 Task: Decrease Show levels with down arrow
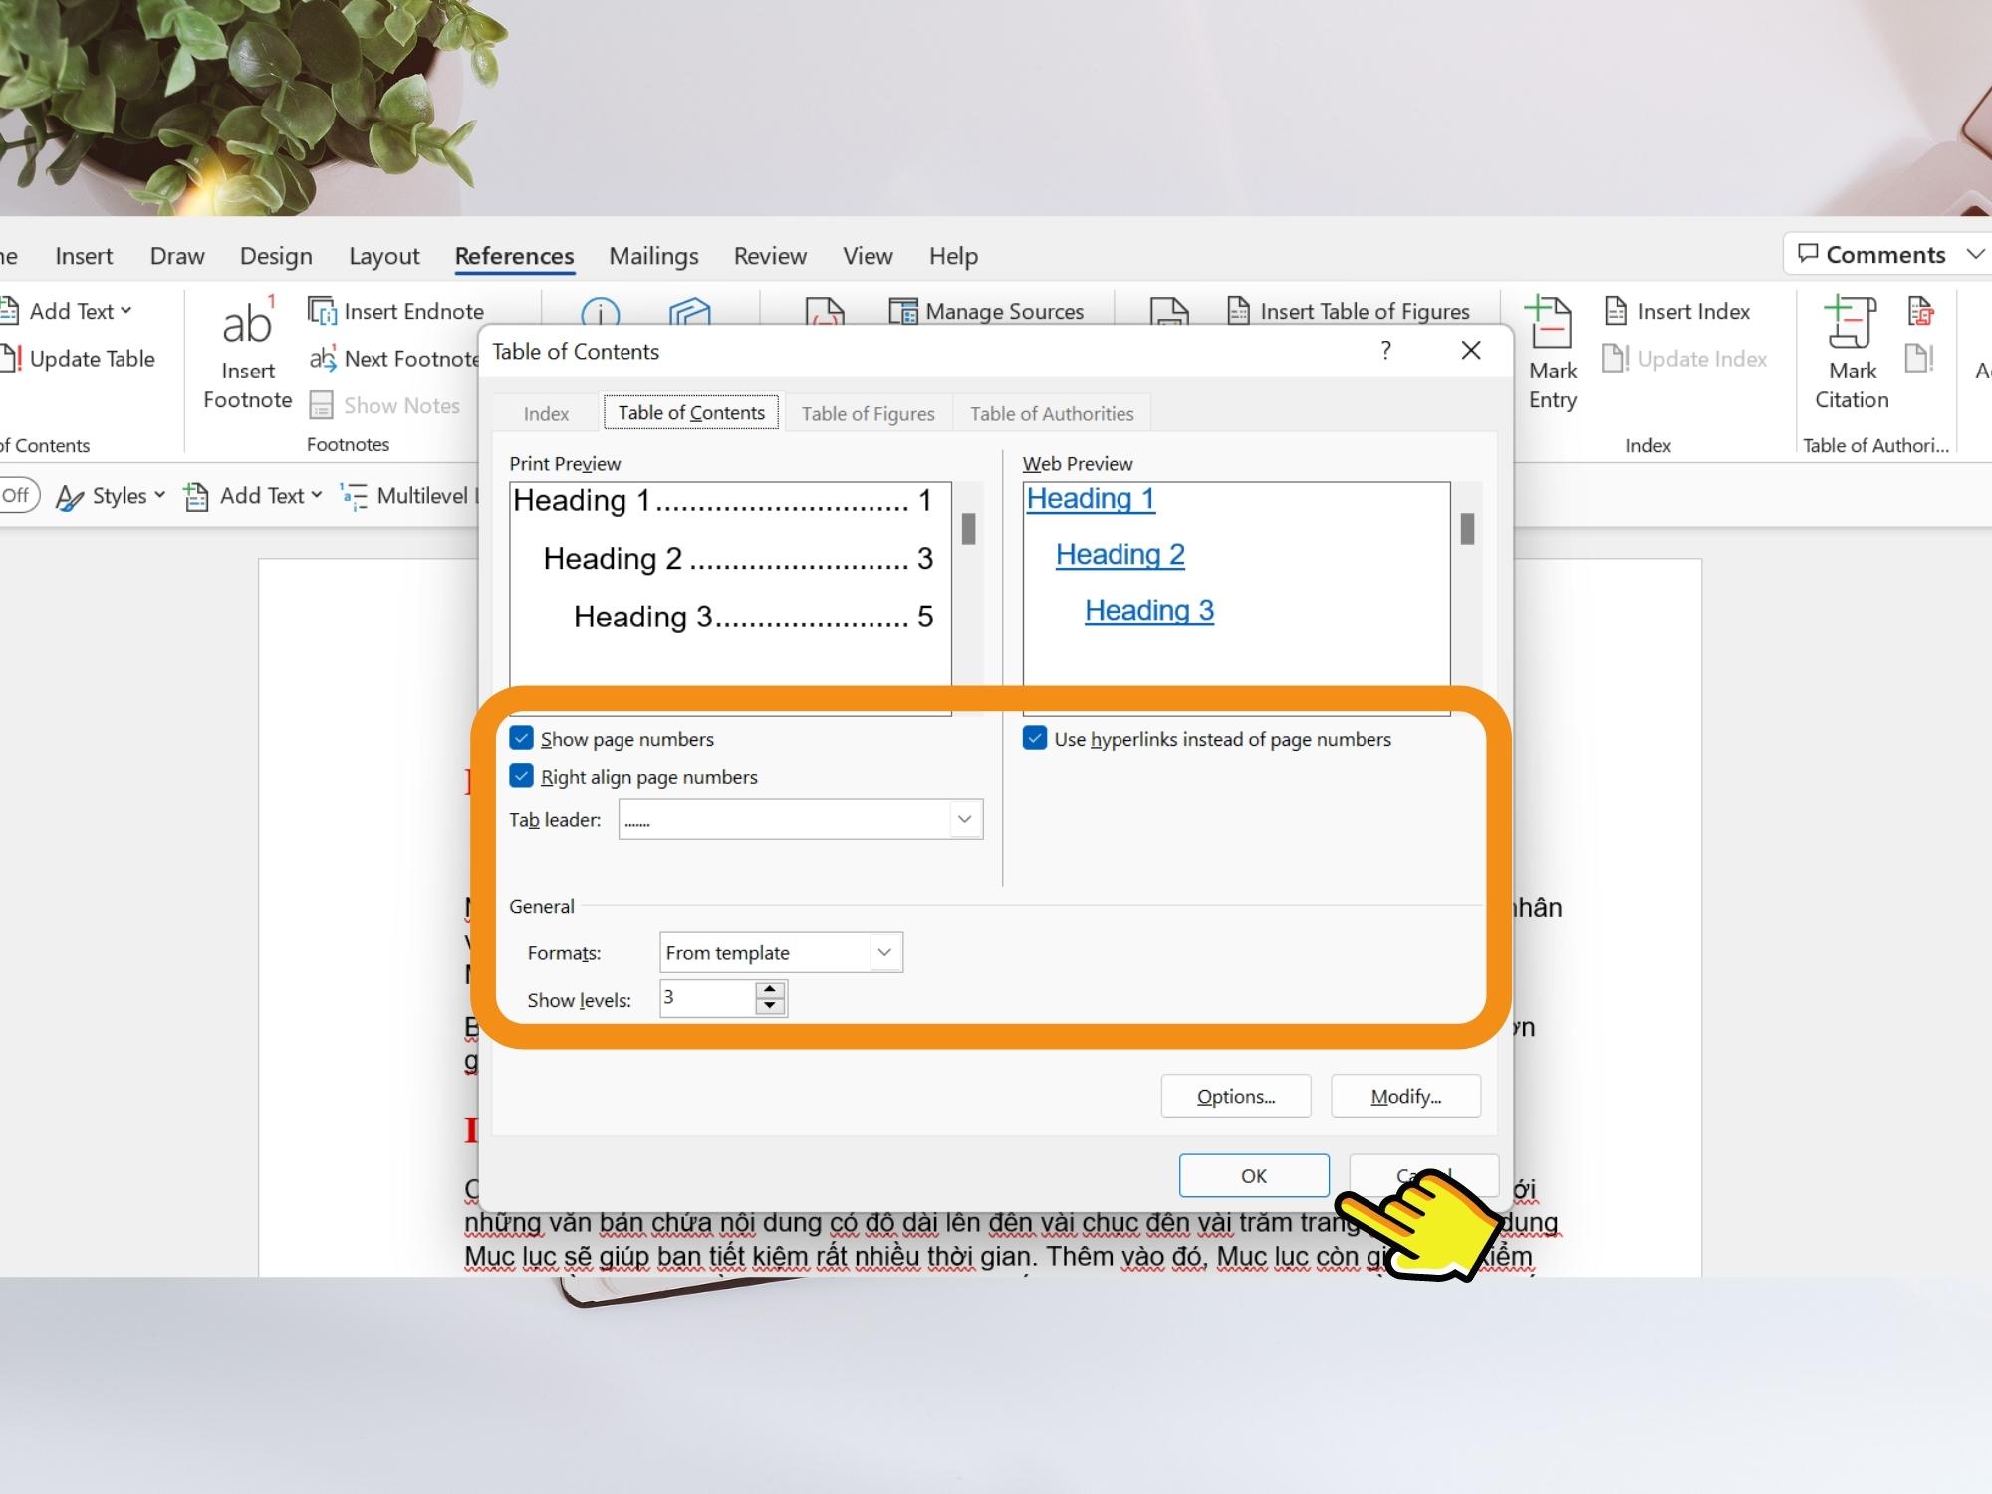[769, 1006]
